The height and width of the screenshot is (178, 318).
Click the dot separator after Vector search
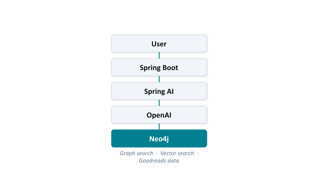tap(197, 154)
